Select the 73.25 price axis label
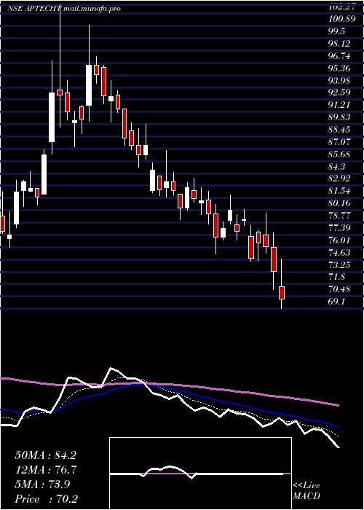This screenshot has height=510, width=364. click(339, 264)
